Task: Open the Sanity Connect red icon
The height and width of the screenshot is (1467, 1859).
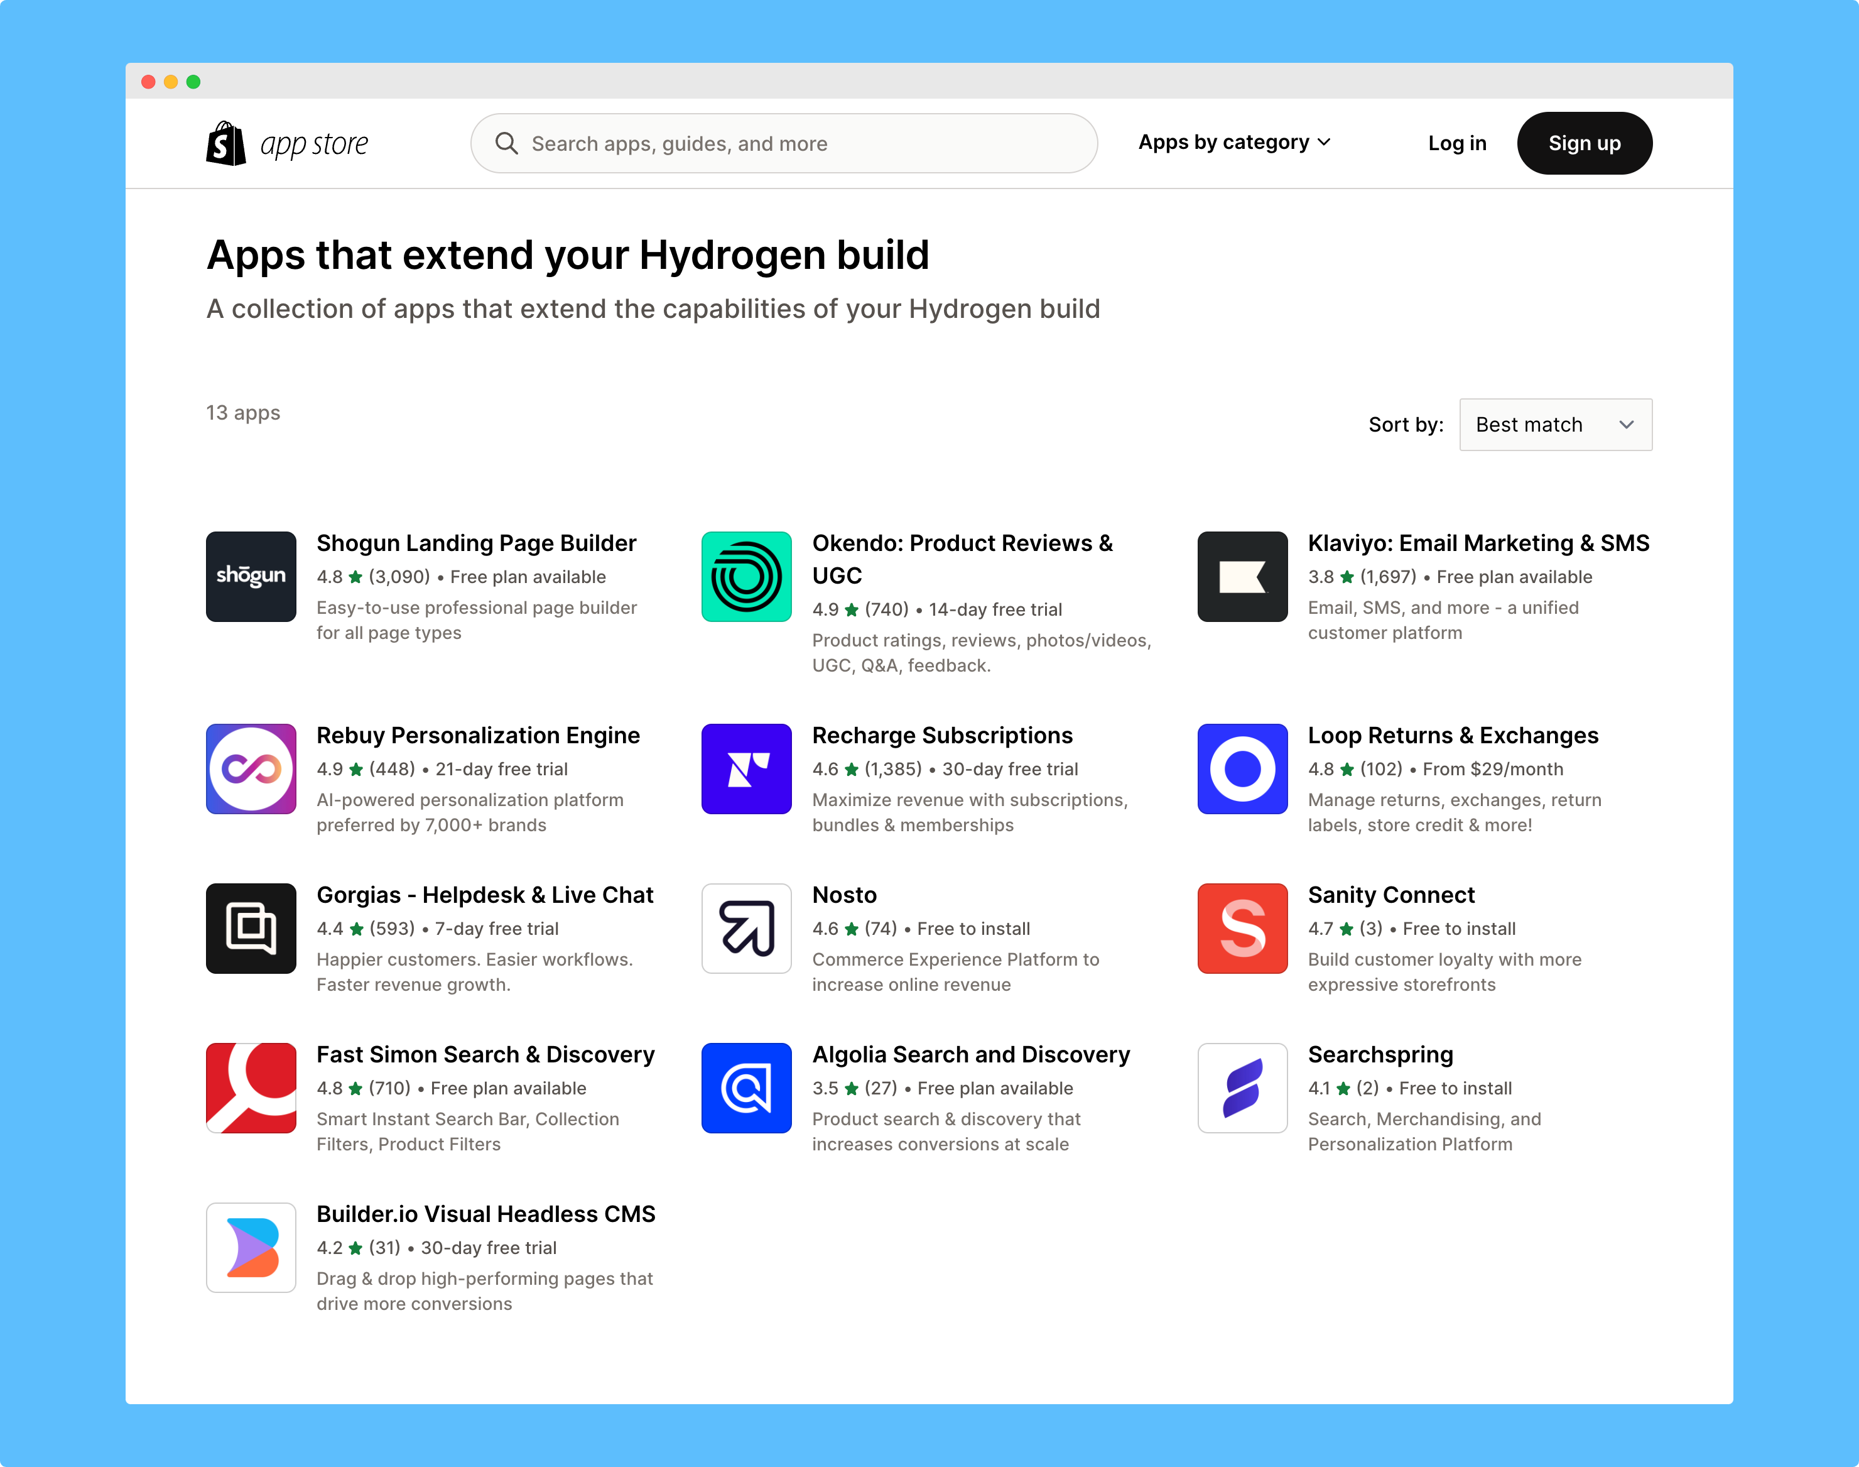Action: (1242, 929)
